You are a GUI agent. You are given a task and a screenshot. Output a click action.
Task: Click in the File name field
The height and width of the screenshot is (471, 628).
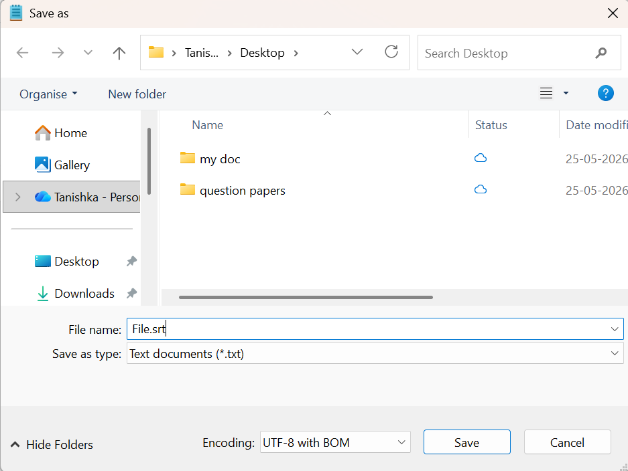[x=375, y=329]
